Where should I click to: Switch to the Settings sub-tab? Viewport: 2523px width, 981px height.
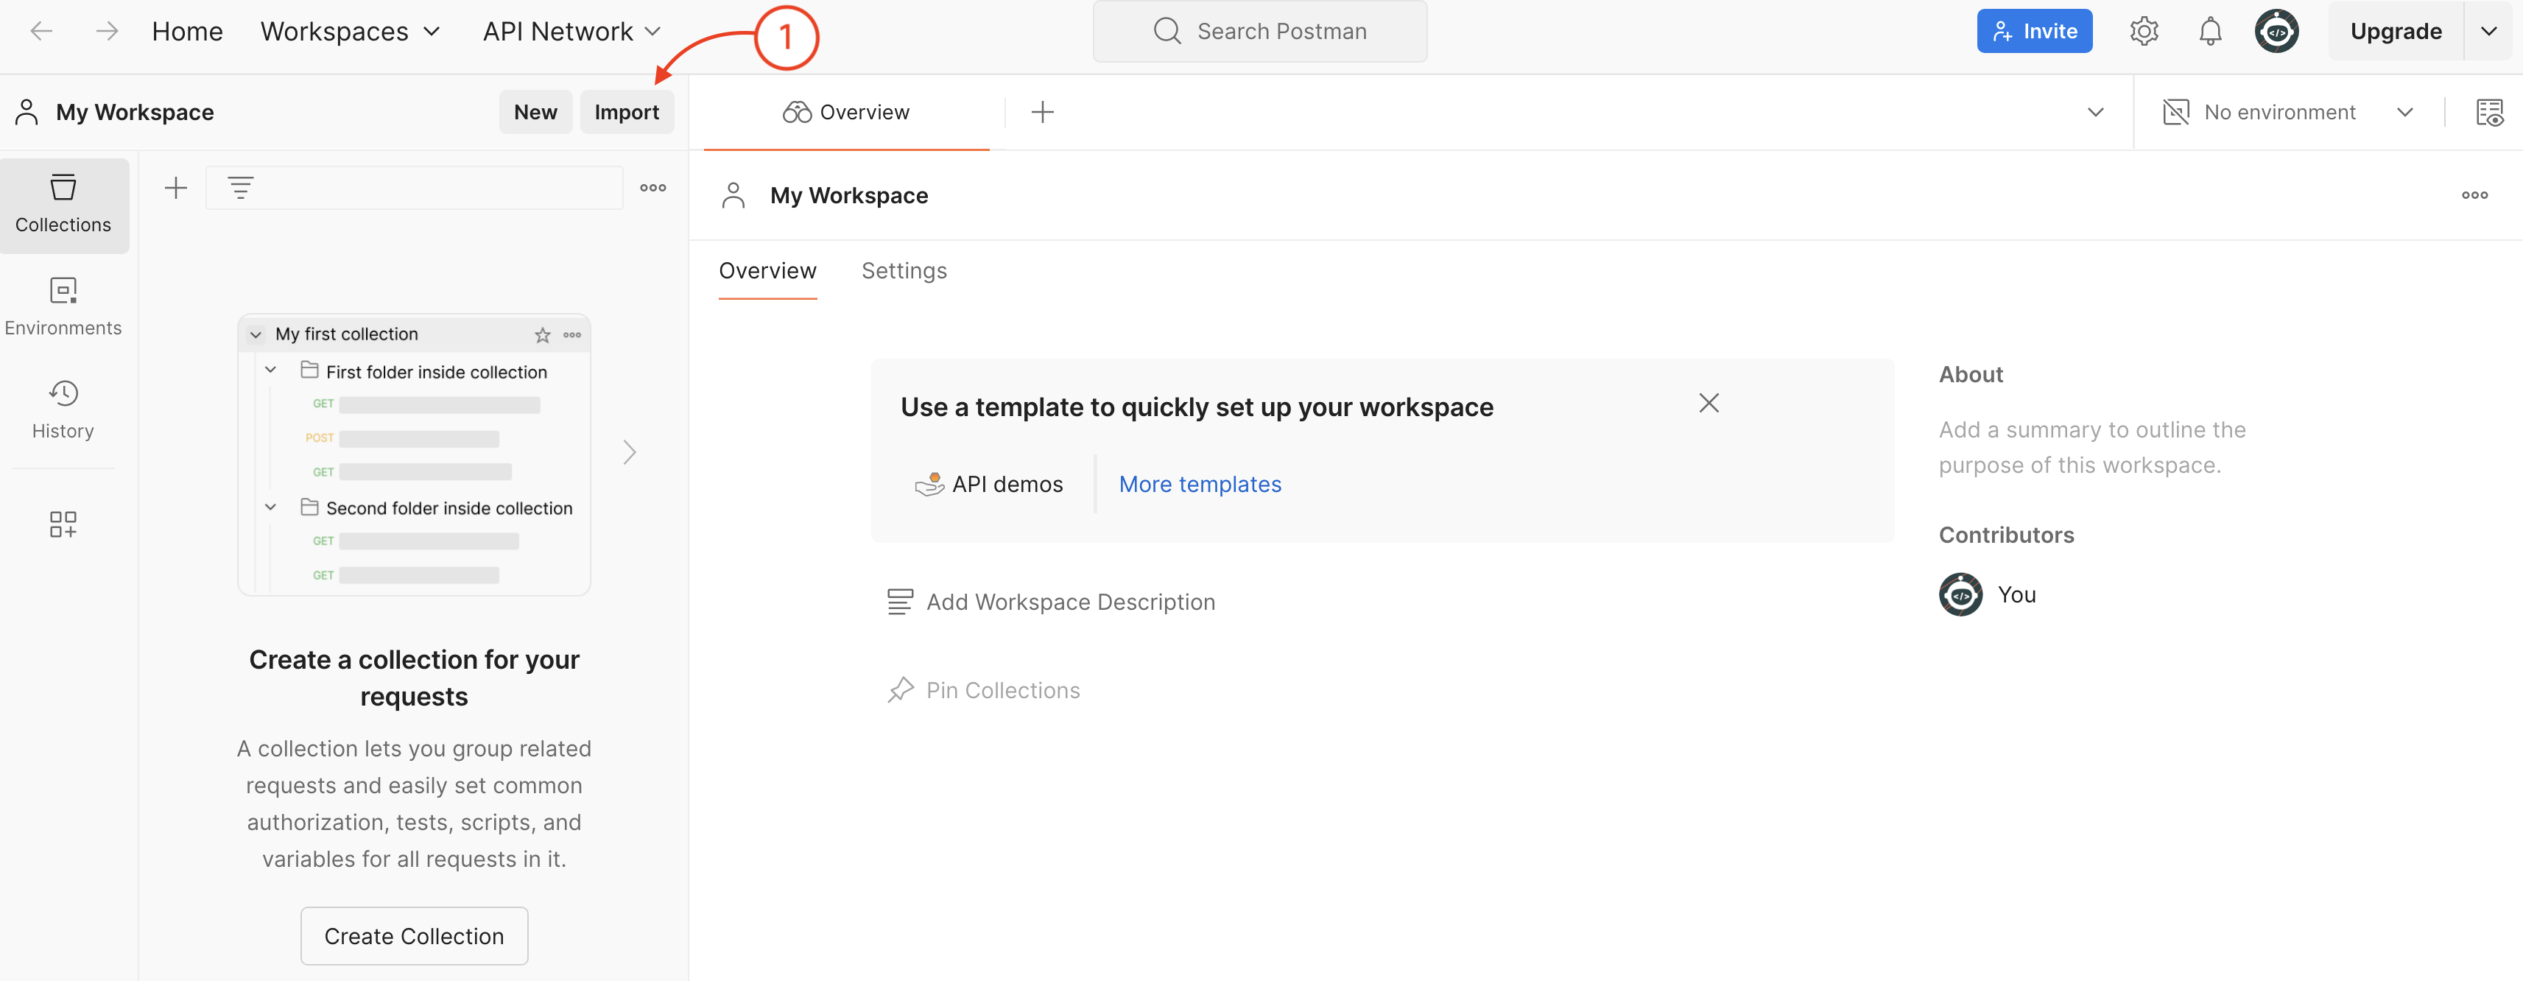click(x=904, y=271)
